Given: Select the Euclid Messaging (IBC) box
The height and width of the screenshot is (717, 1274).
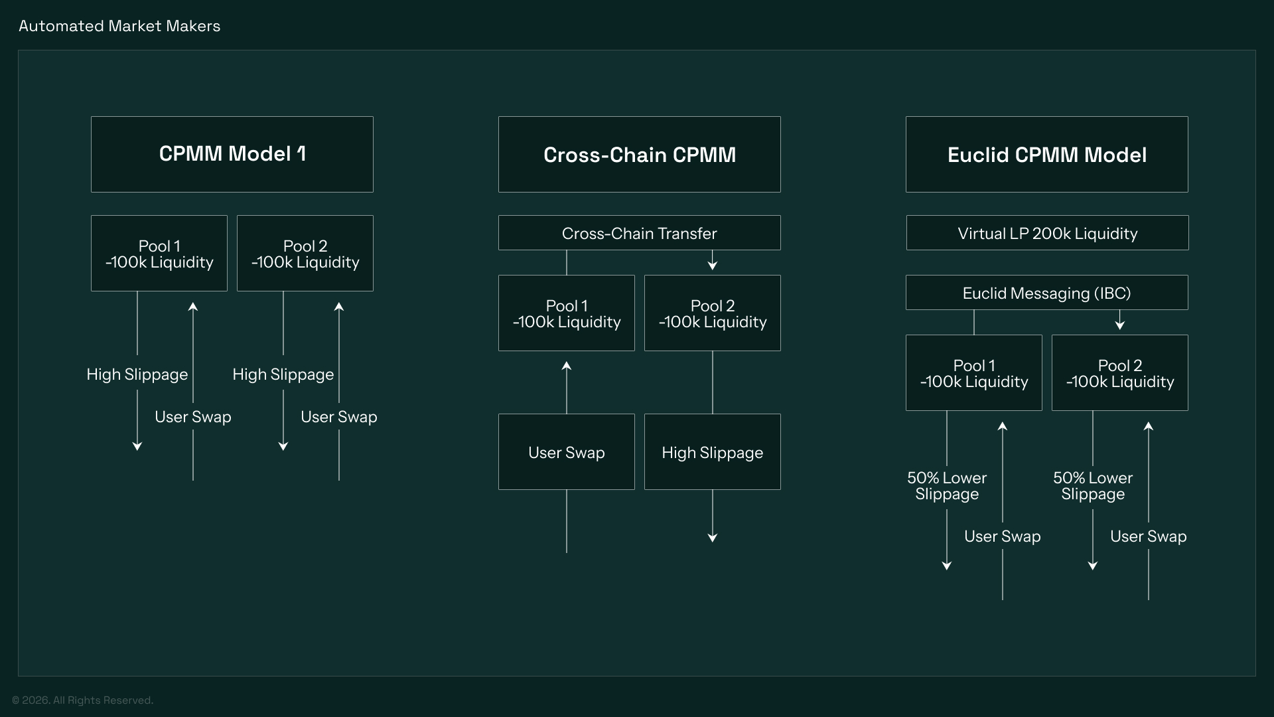Looking at the screenshot, I should coord(1046,293).
